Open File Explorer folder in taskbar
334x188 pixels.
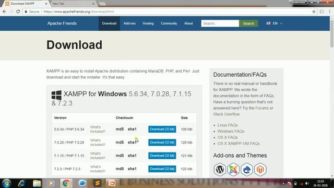pos(37,183)
